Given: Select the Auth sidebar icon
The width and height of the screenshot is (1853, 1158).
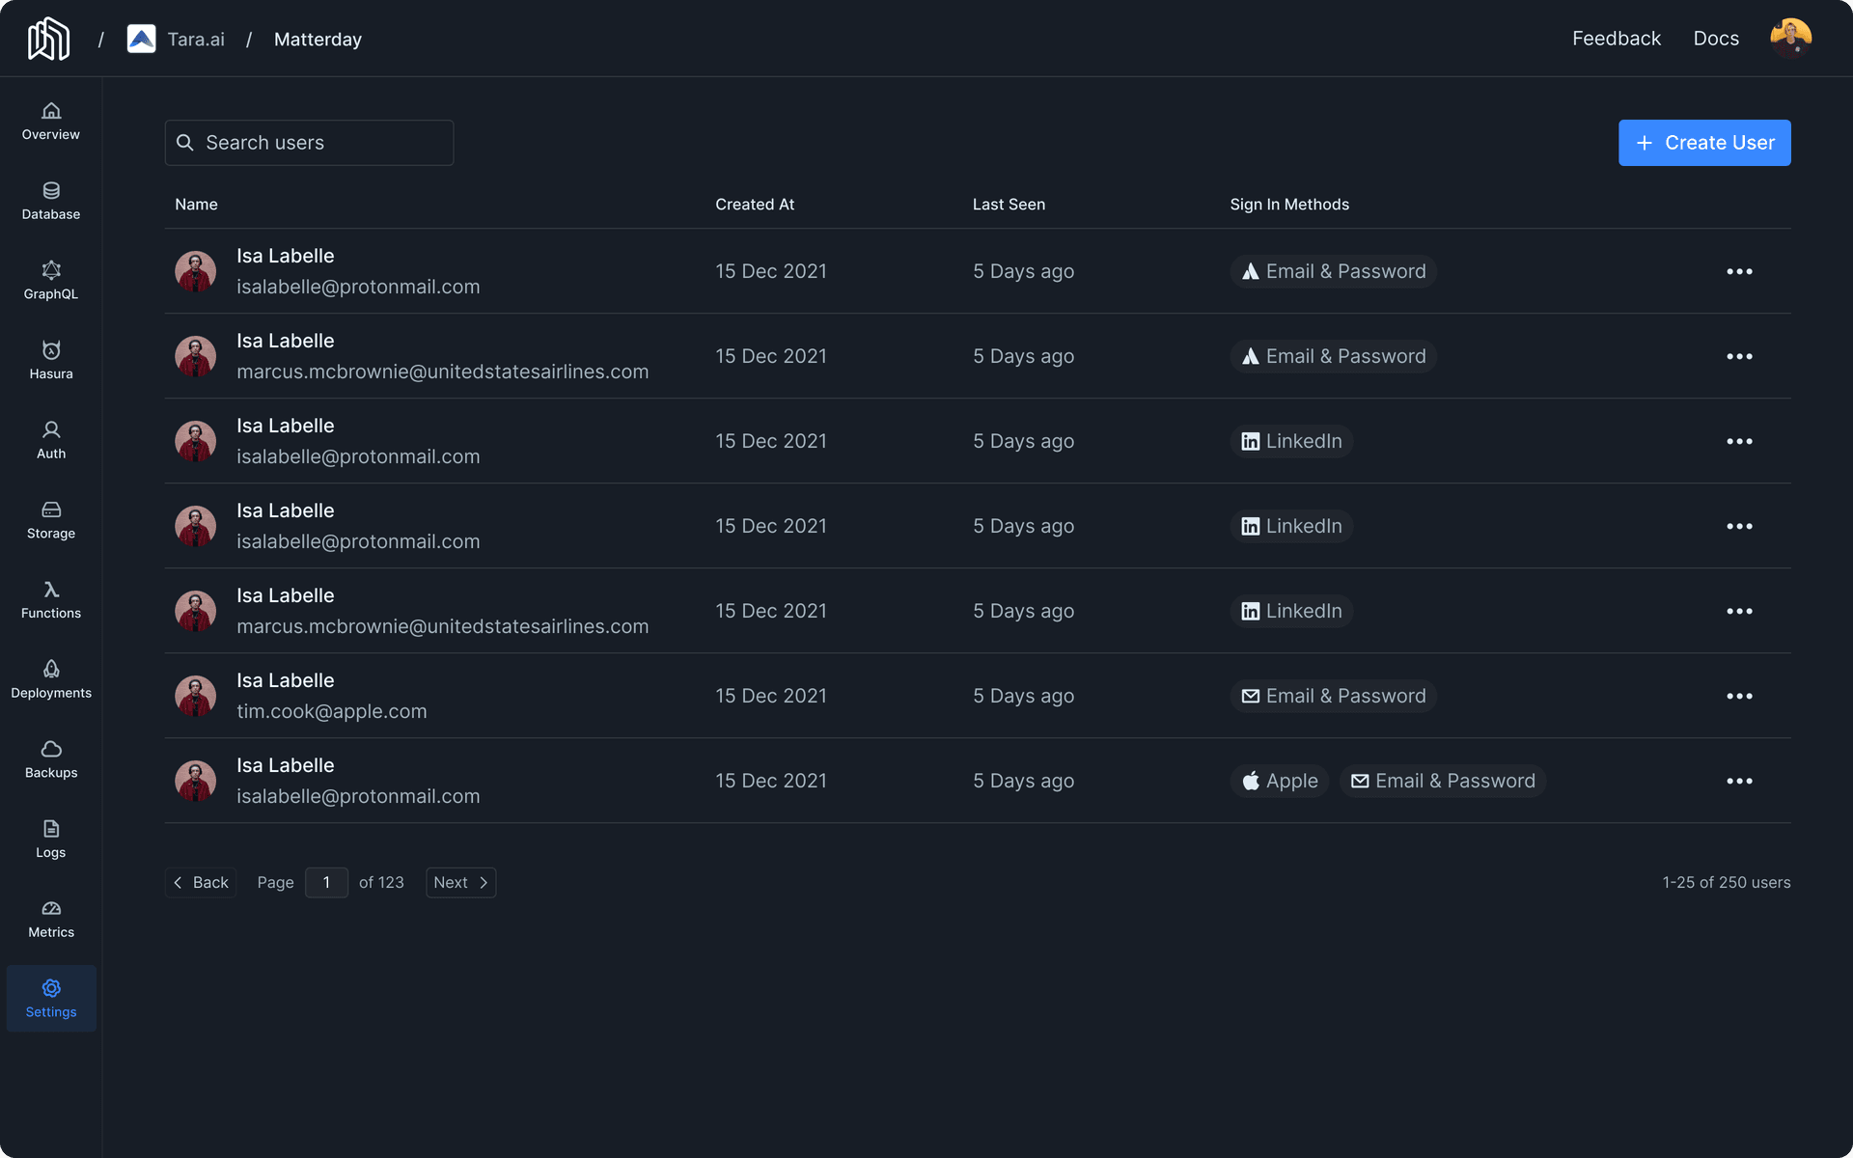Looking at the screenshot, I should pyautogui.click(x=50, y=439).
